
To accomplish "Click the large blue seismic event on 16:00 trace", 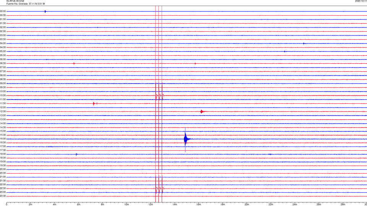I will [x=186, y=140].
